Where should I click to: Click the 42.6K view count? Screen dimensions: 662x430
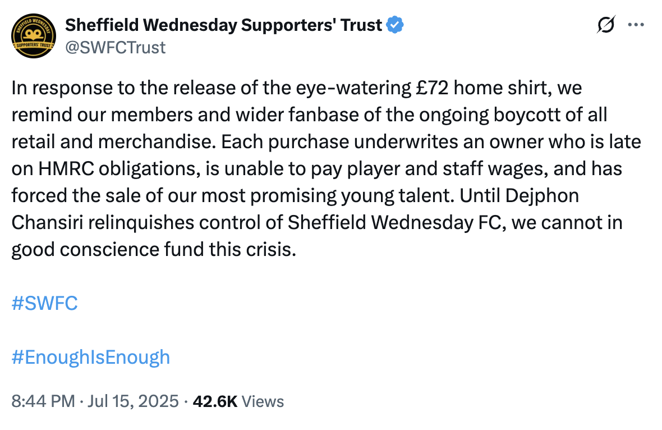[215, 401]
